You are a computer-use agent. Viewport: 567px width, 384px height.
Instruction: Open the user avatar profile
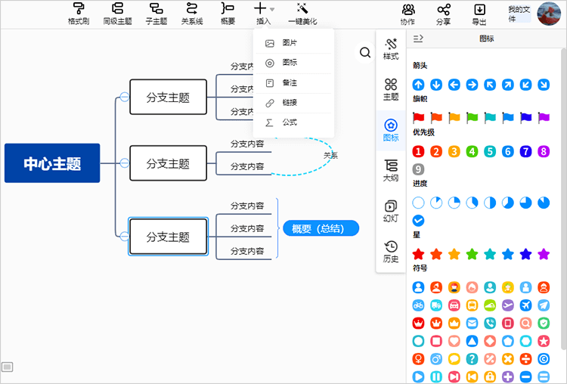click(x=549, y=14)
